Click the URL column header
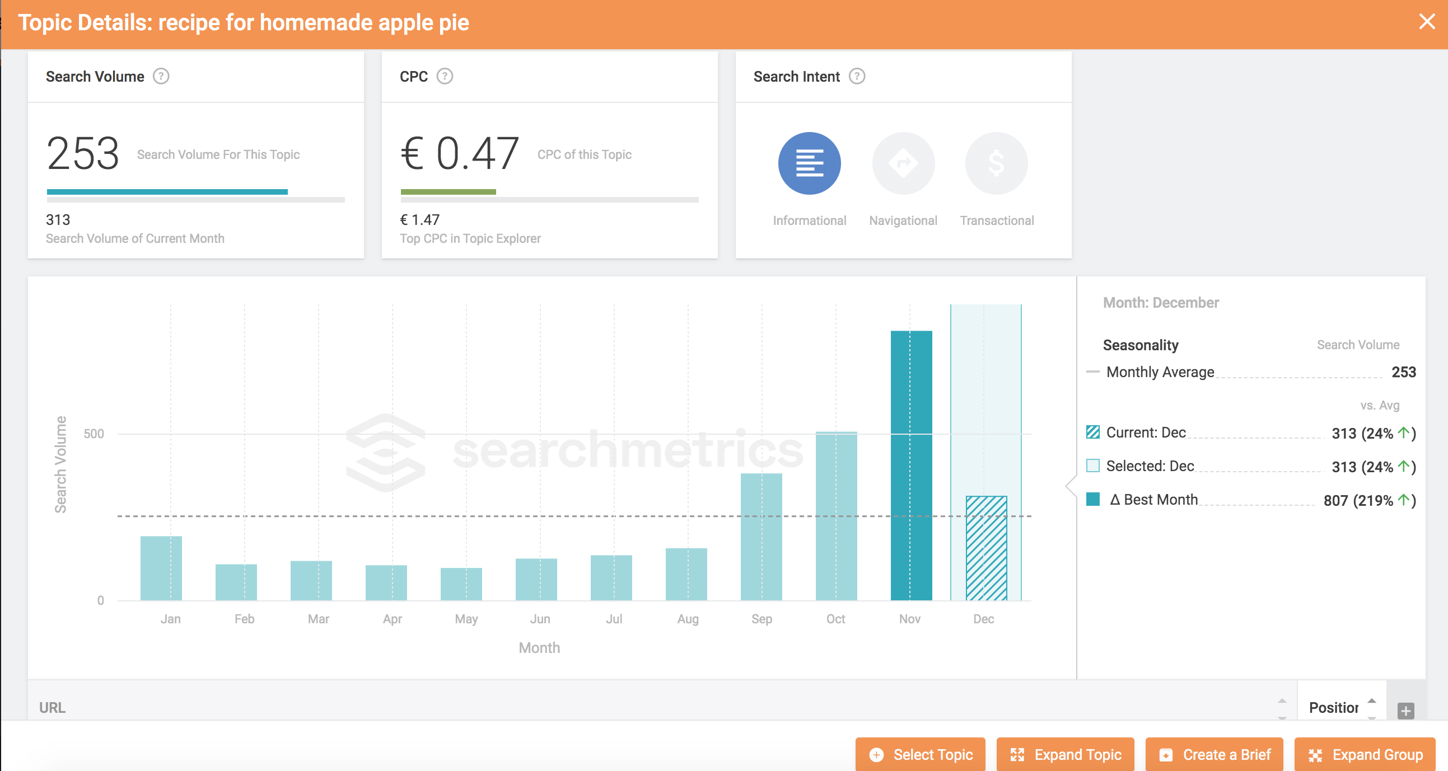Screen dimensions: 1448x771 click(52, 707)
